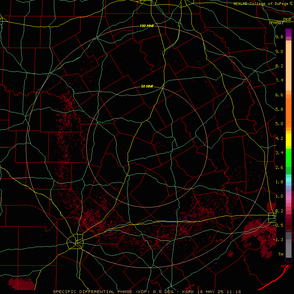The image size is (294, 294).
Task: Click the bright green color scale segment
Action: (x=288, y=158)
